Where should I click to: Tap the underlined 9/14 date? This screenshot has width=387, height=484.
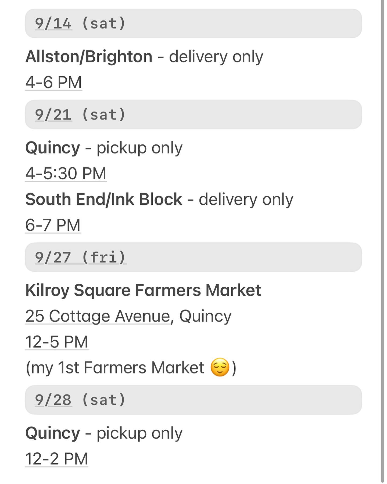tap(53, 23)
